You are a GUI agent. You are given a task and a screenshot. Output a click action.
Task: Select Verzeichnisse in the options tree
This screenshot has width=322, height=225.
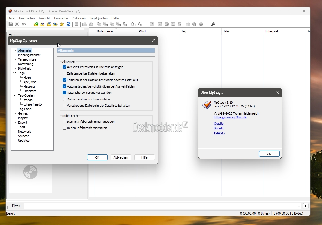click(x=27, y=59)
